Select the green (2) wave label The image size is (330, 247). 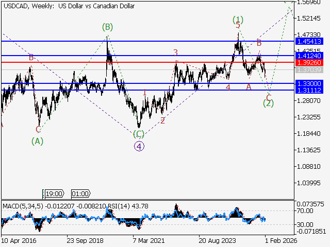pyautogui.click(x=268, y=103)
